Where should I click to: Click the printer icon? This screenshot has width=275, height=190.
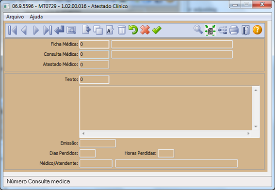234,30
